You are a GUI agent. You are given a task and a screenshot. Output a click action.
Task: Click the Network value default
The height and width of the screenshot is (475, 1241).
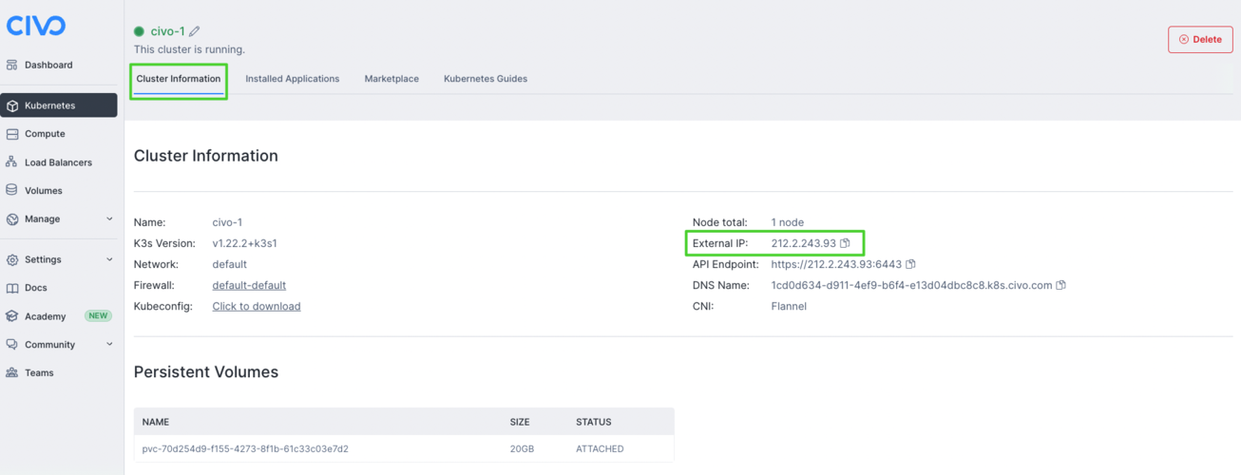pos(229,264)
